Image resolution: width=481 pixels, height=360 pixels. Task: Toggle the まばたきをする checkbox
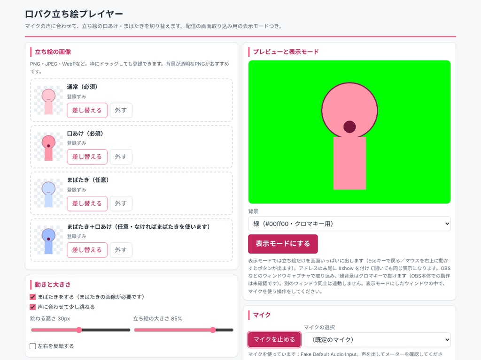pyautogui.click(x=32, y=297)
